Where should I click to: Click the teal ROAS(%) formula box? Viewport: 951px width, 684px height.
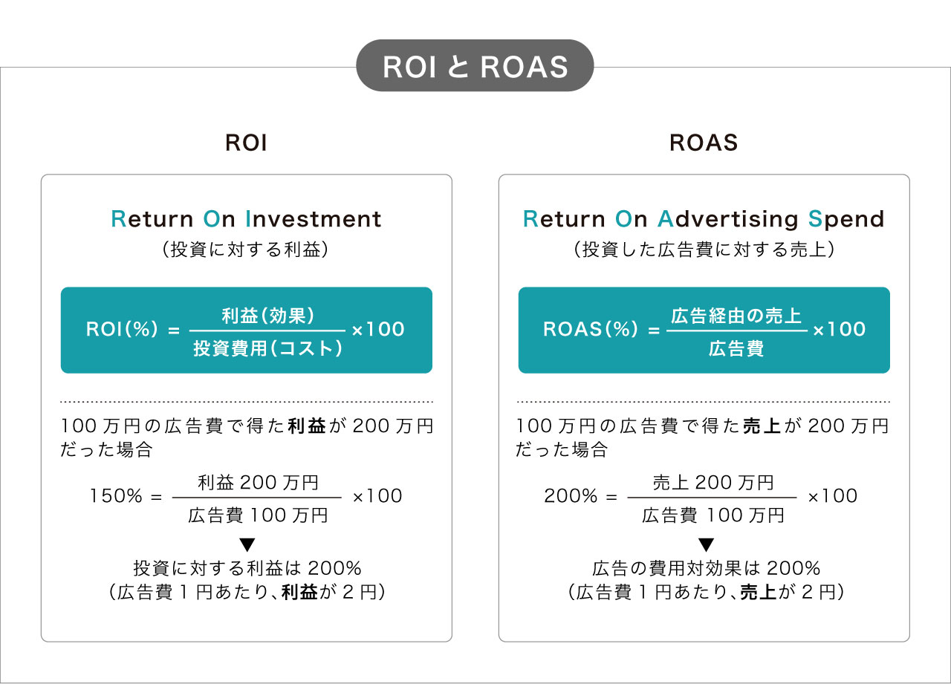[x=704, y=330]
